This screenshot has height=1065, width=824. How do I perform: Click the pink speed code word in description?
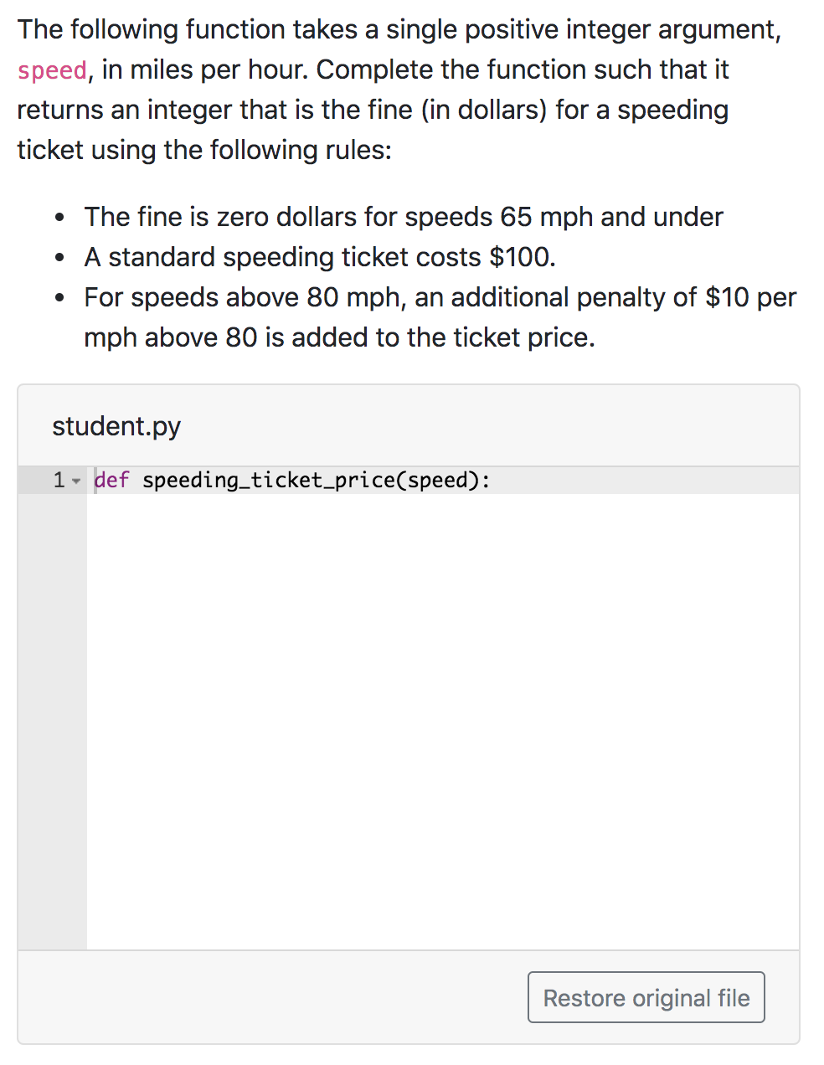coord(52,70)
